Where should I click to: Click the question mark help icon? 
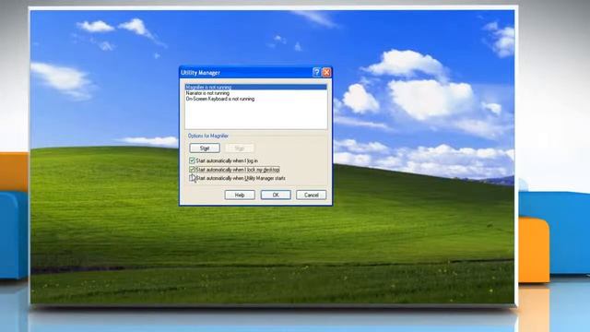(x=317, y=72)
